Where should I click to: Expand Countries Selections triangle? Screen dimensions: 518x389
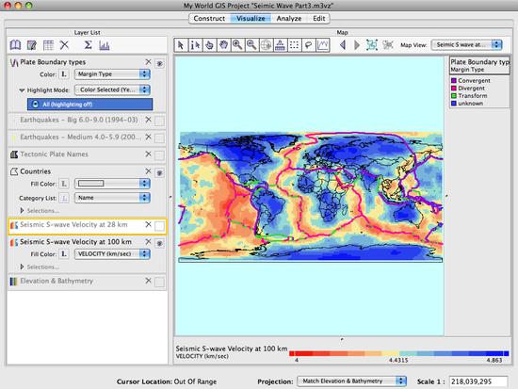23,211
